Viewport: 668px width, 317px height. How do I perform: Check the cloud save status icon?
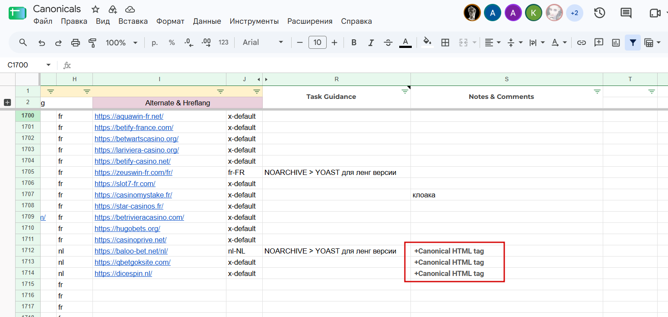tap(130, 9)
